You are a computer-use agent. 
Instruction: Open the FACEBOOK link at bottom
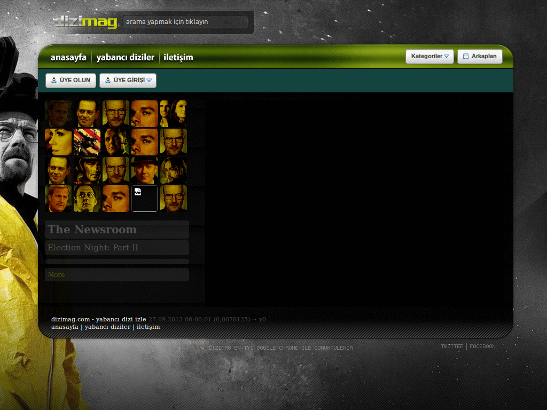[482, 346]
